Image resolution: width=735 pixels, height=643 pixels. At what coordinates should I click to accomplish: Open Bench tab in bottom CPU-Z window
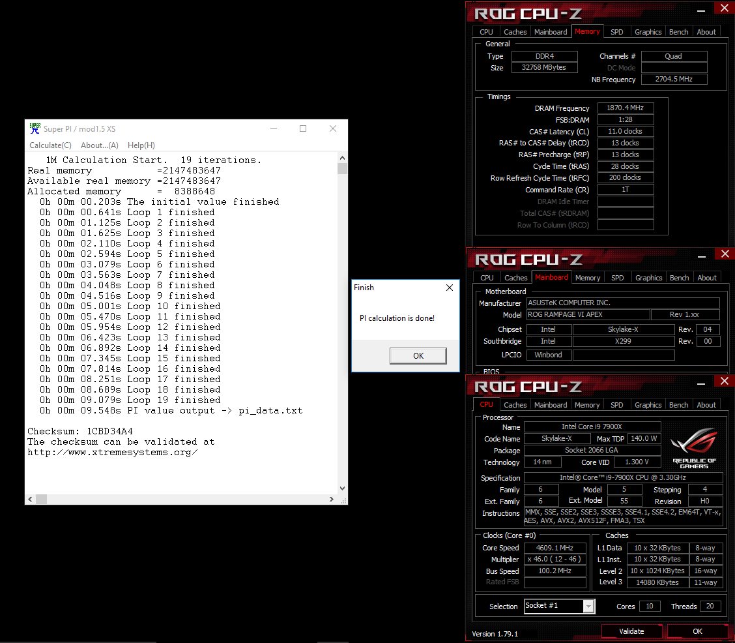(x=679, y=405)
